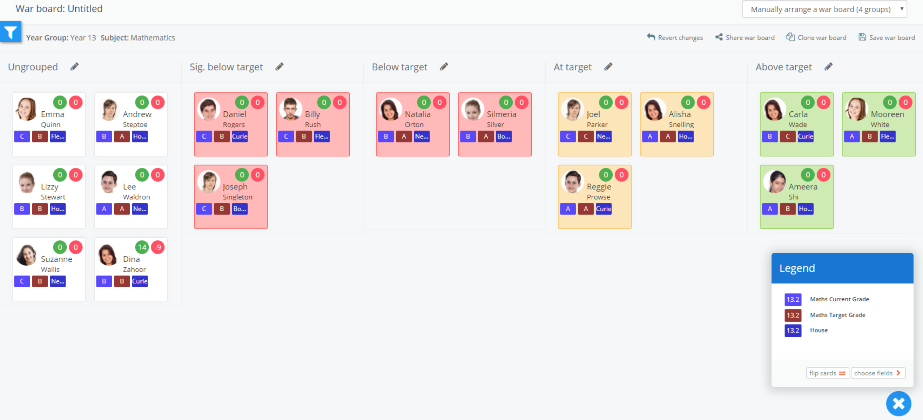923x420 pixels.
Task: Flip cards using the legend button
Action: (827, 373)
